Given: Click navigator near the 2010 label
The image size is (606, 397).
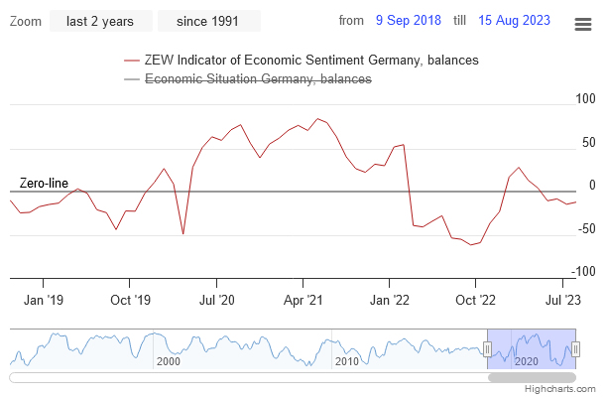Looking at the screenshot, I should (x=346, y=360).
